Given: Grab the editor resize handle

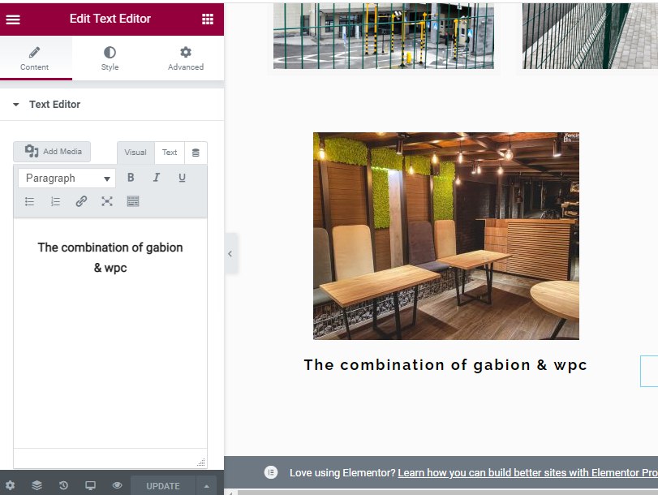Looking at the screenshot, I should (201, 463).
